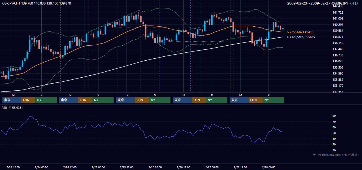The width and height of the screenshot is (362, 170).
Task: Pick the 139.584 price axis label
Action: (x=338, y=31)
